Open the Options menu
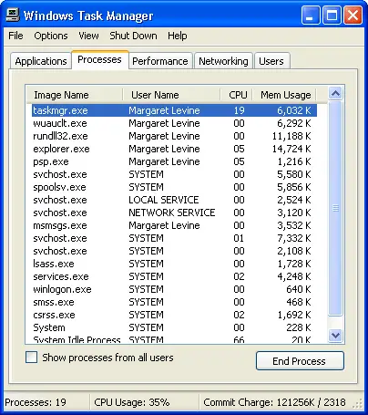Screen dimensions: 368x415 51,36
